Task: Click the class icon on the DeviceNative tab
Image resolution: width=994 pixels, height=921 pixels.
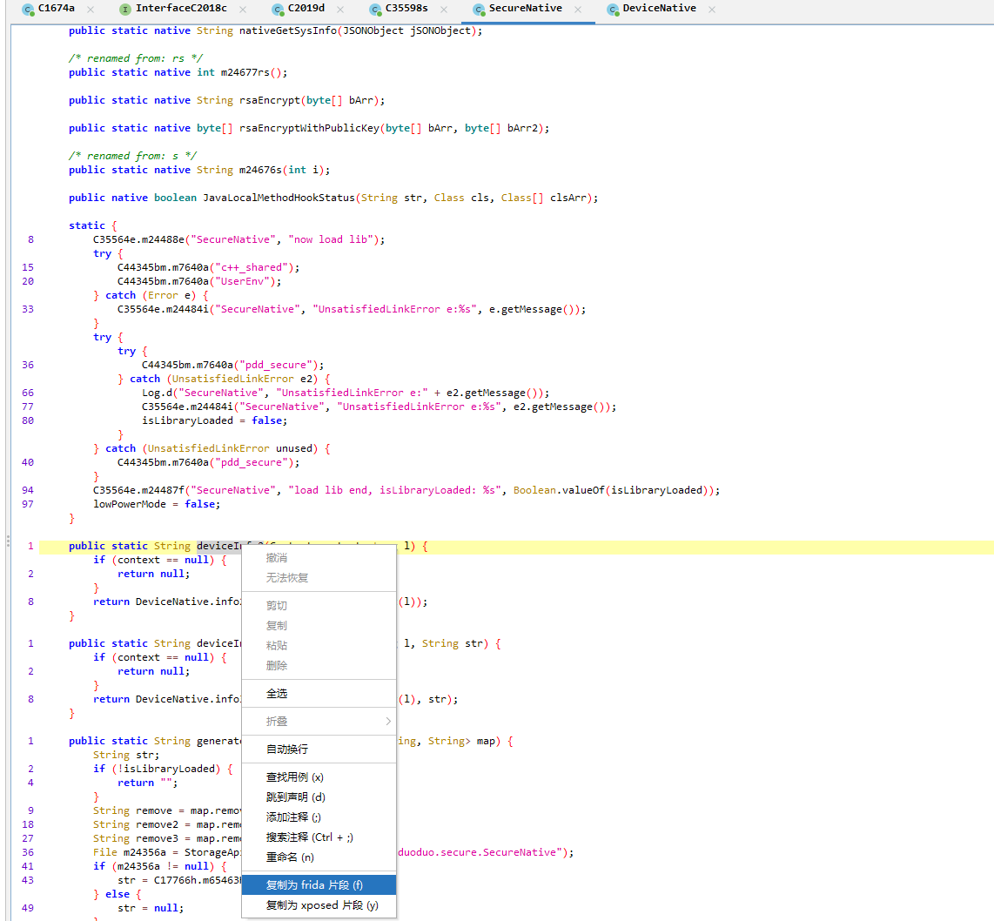Action: coord(613,10)
